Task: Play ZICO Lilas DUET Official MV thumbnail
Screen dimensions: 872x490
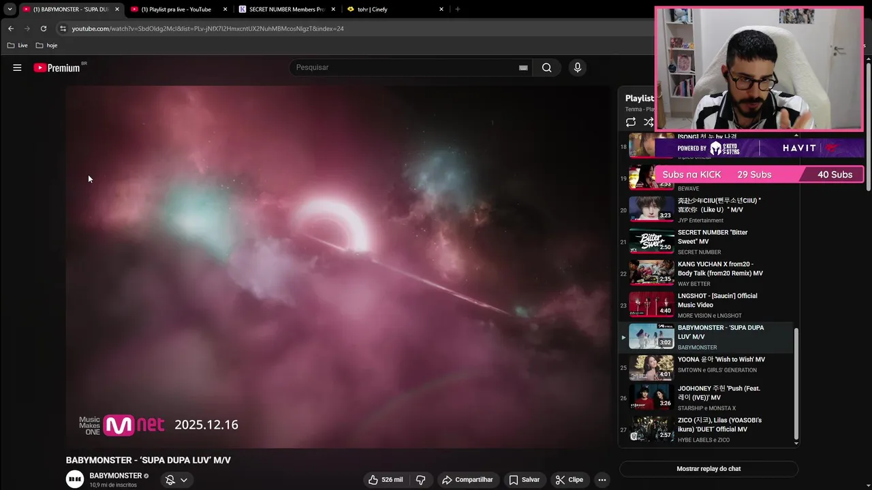Action: [x=651, y=429]
